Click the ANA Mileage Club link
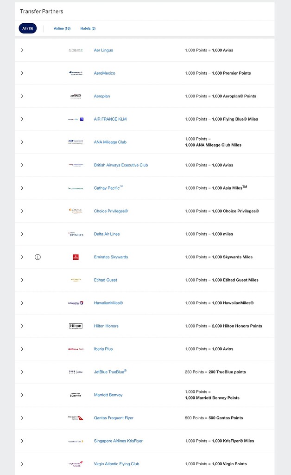 point(110,142)
